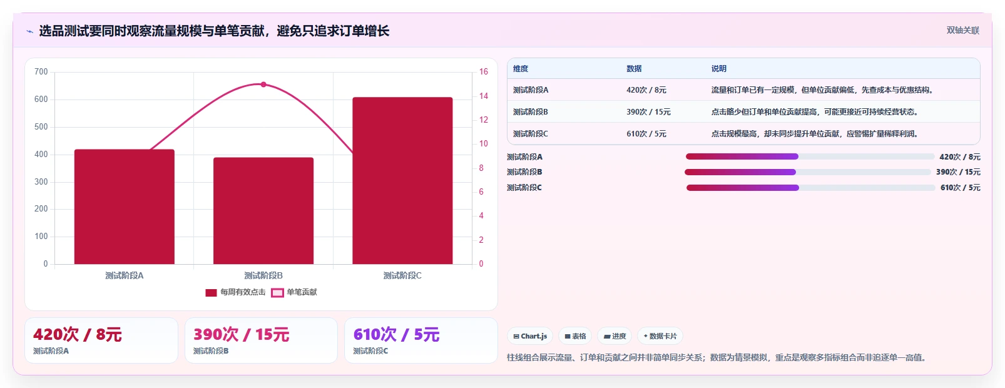Toggle the 单笔贡献 legend entry
This screenshot has height=388, width=1005.
click(x=294, y=292)
